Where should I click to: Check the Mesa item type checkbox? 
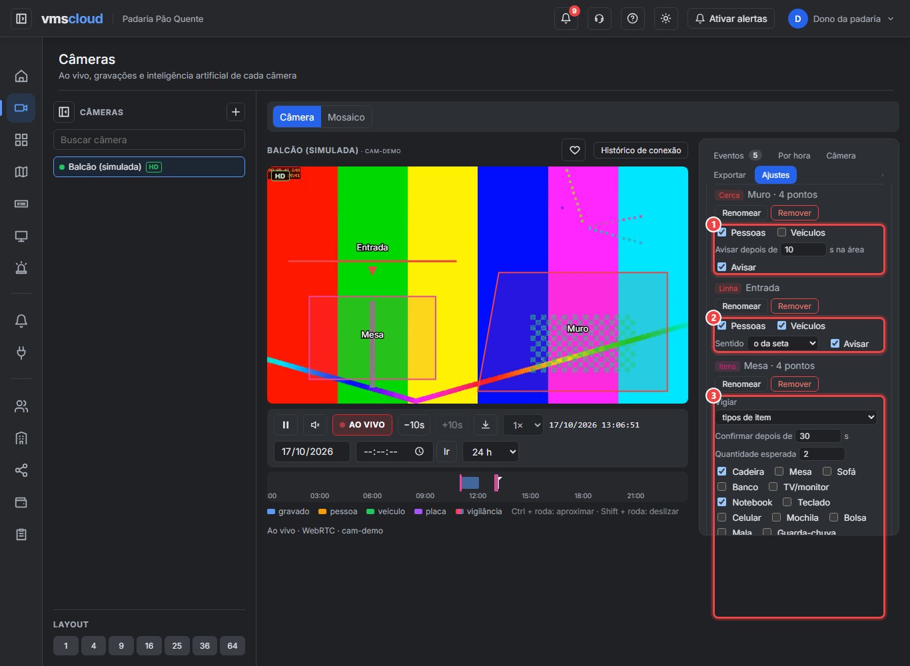779,472
